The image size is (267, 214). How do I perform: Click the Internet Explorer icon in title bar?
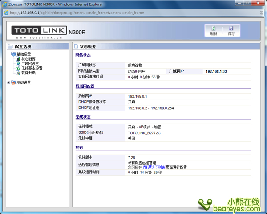pos(4,4)
